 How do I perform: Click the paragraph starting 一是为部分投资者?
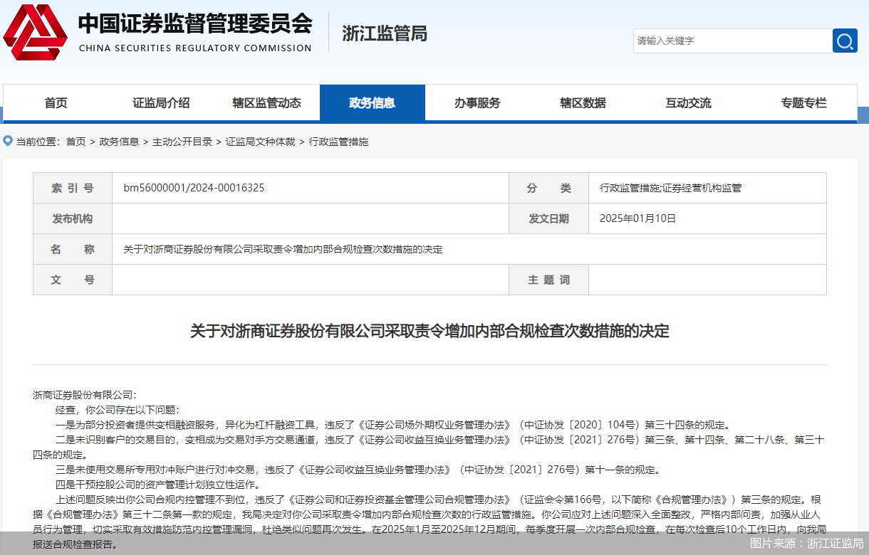(x=392, y=425)
